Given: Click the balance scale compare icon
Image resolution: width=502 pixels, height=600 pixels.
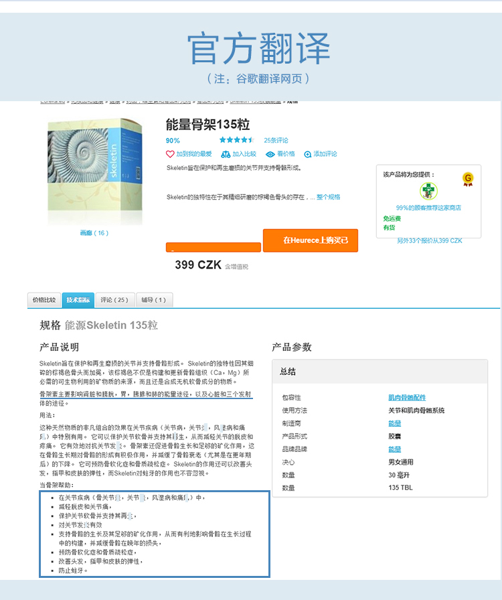Looking at the screenshot, I should 226,154.
